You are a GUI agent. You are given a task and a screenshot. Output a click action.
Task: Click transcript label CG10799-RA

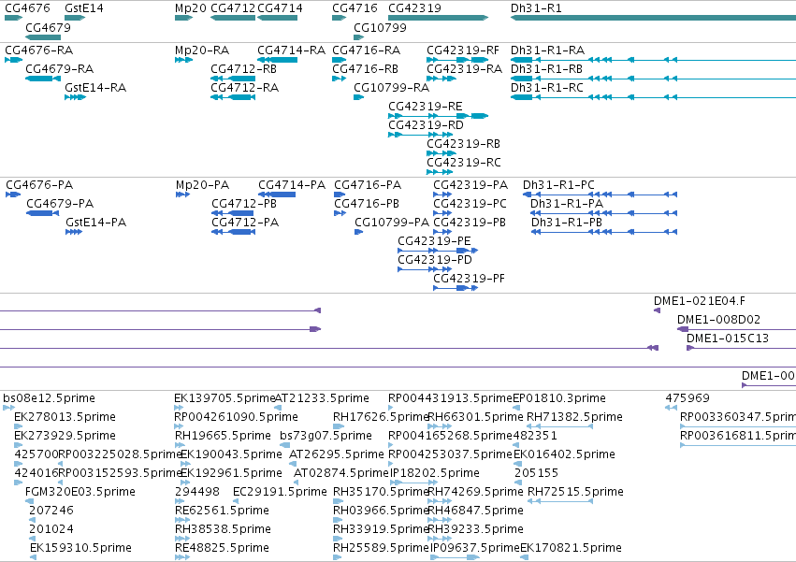pos(391,88)
